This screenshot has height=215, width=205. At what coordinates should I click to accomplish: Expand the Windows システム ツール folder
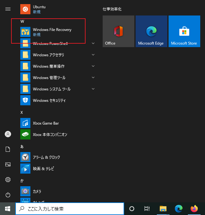(93, 89)
